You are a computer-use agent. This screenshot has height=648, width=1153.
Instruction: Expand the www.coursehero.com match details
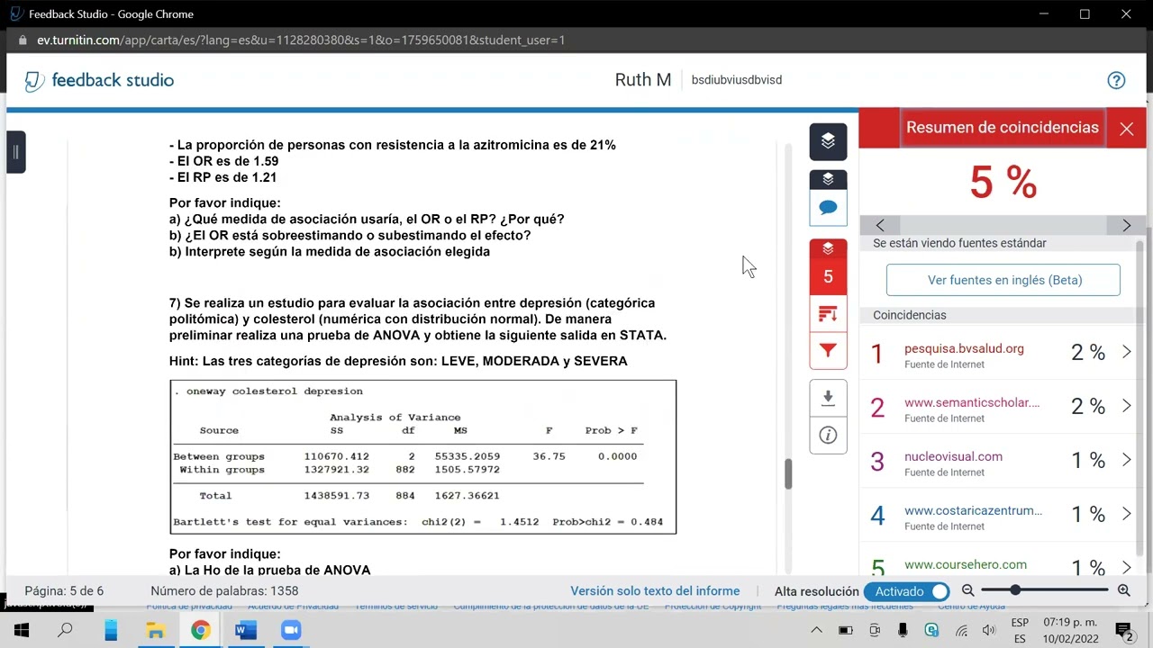click(1126, 567)
